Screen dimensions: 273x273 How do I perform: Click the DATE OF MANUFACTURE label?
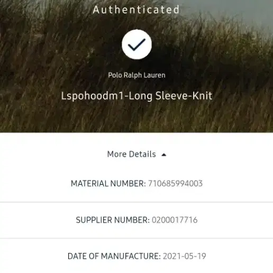pyautogui.click(x=114, y=256)
